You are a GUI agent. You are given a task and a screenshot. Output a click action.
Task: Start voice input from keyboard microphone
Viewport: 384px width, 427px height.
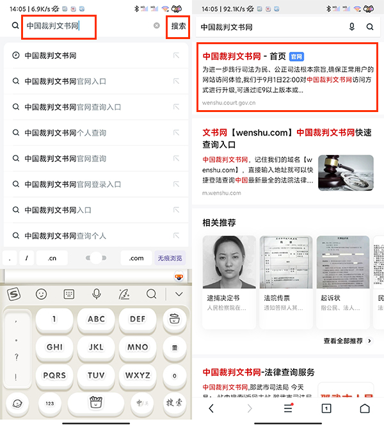pos(97,294)
